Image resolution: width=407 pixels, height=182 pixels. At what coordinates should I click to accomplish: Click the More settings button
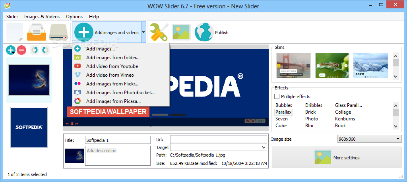(x=337, y=157)
